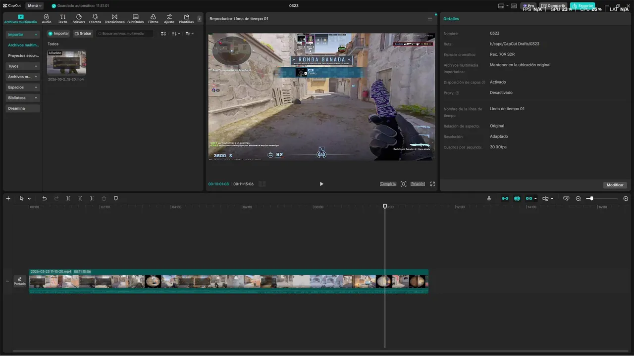
Task: Open the Texto tab
Action: tap(62, 19)
